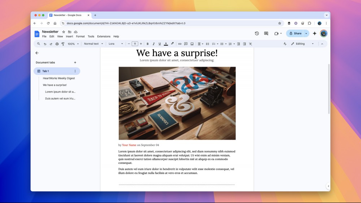
Task: Hide the menus with the collapse arrow
Action: [322, 44]
